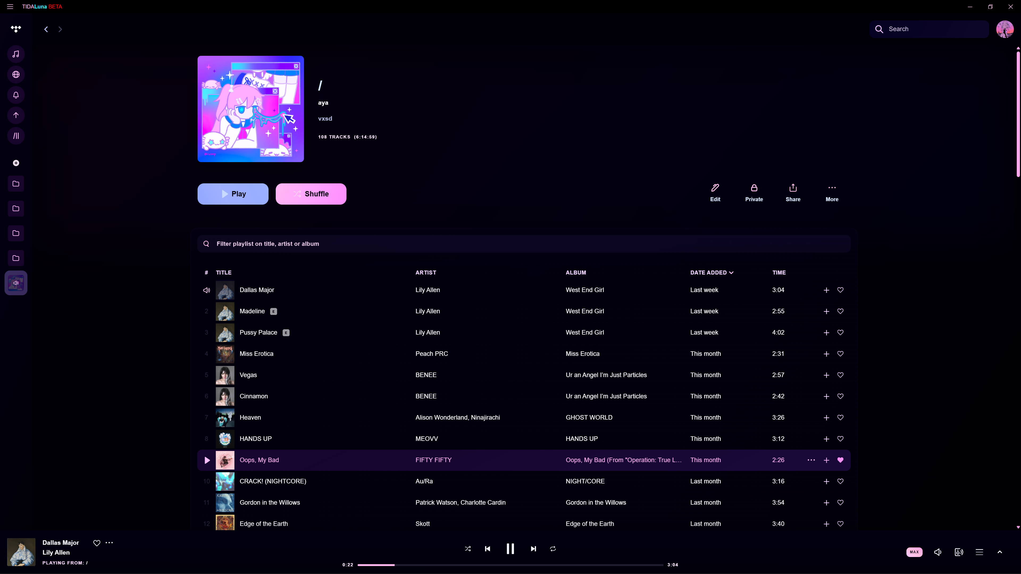Mute audio using the volume speaker icon
Viewport: 1021px width, 574px height.
tap(938, 552)
